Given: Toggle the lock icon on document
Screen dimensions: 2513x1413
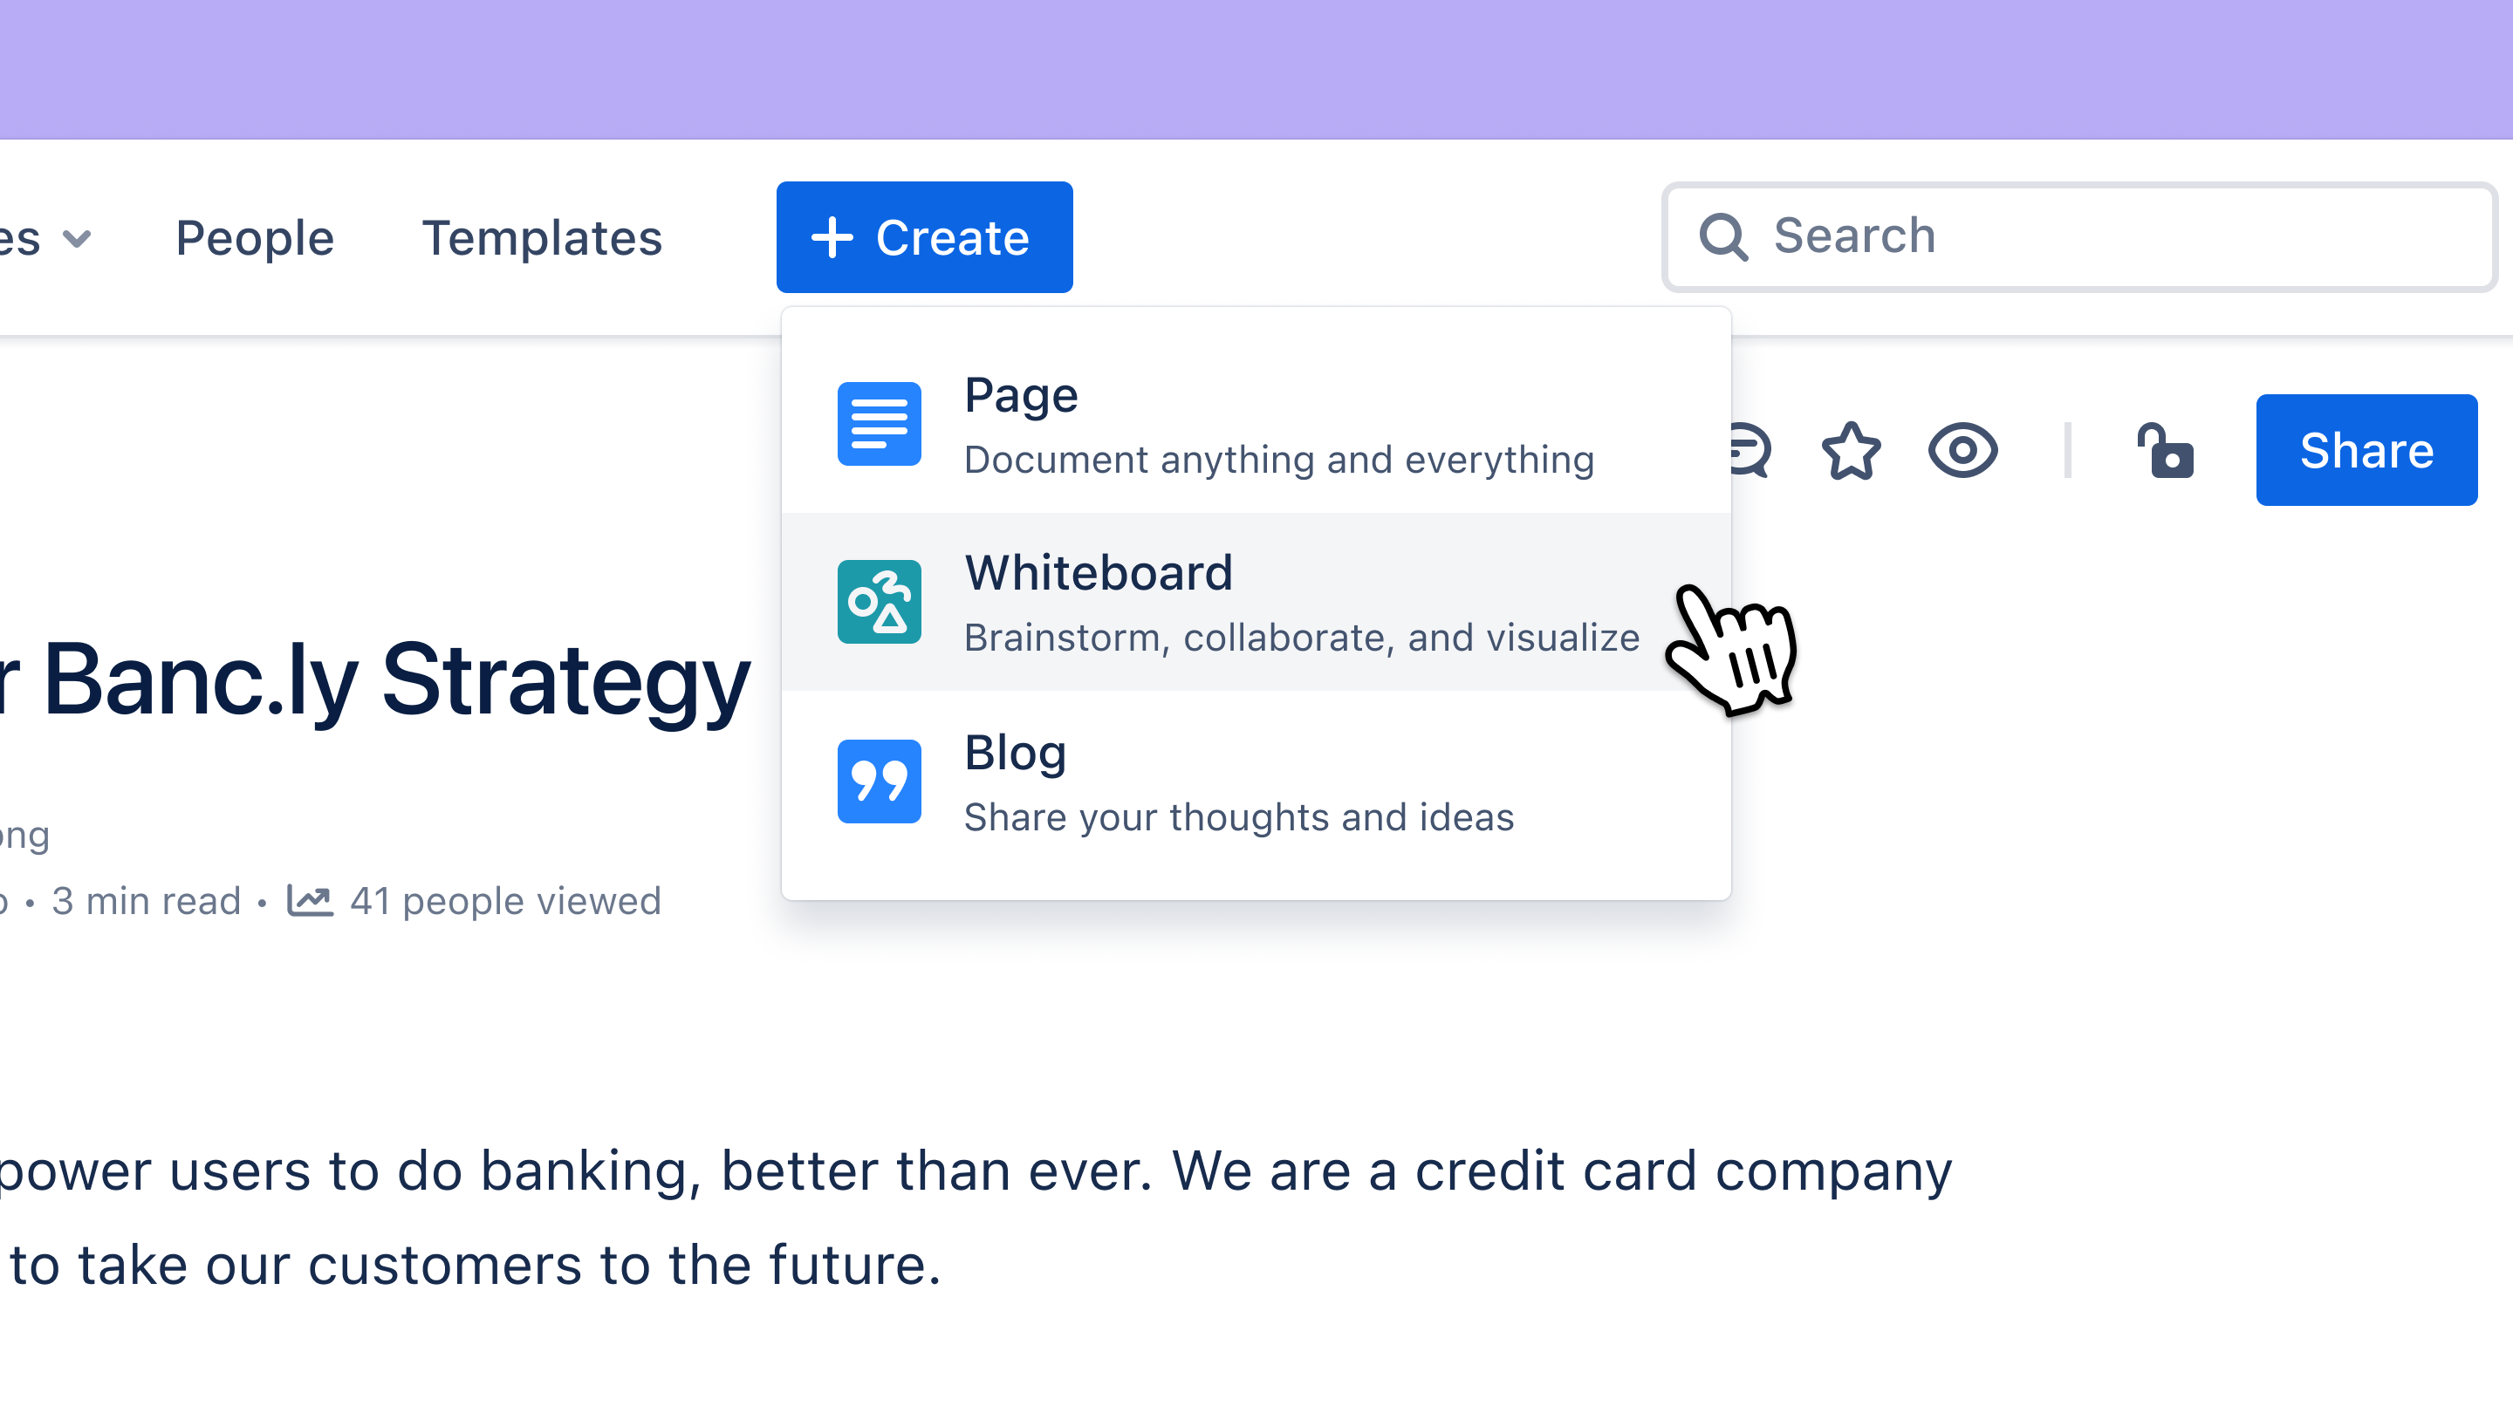Looking at the screenshot, I should (2164, 450).
